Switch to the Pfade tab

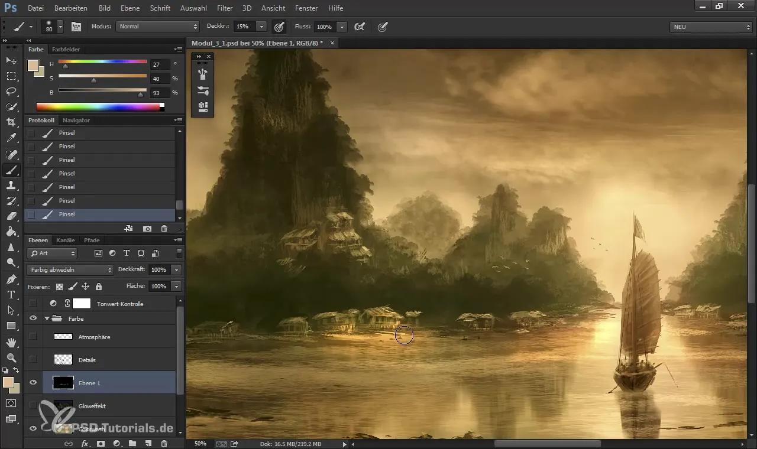[x=92, y=240]
